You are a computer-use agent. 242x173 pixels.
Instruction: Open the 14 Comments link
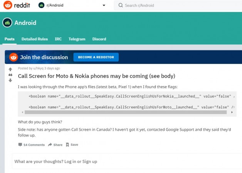tap(34, 145)
